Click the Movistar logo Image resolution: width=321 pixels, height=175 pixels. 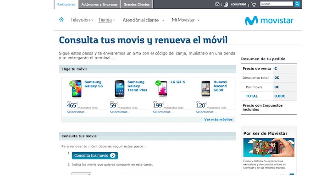click(269, 21)
